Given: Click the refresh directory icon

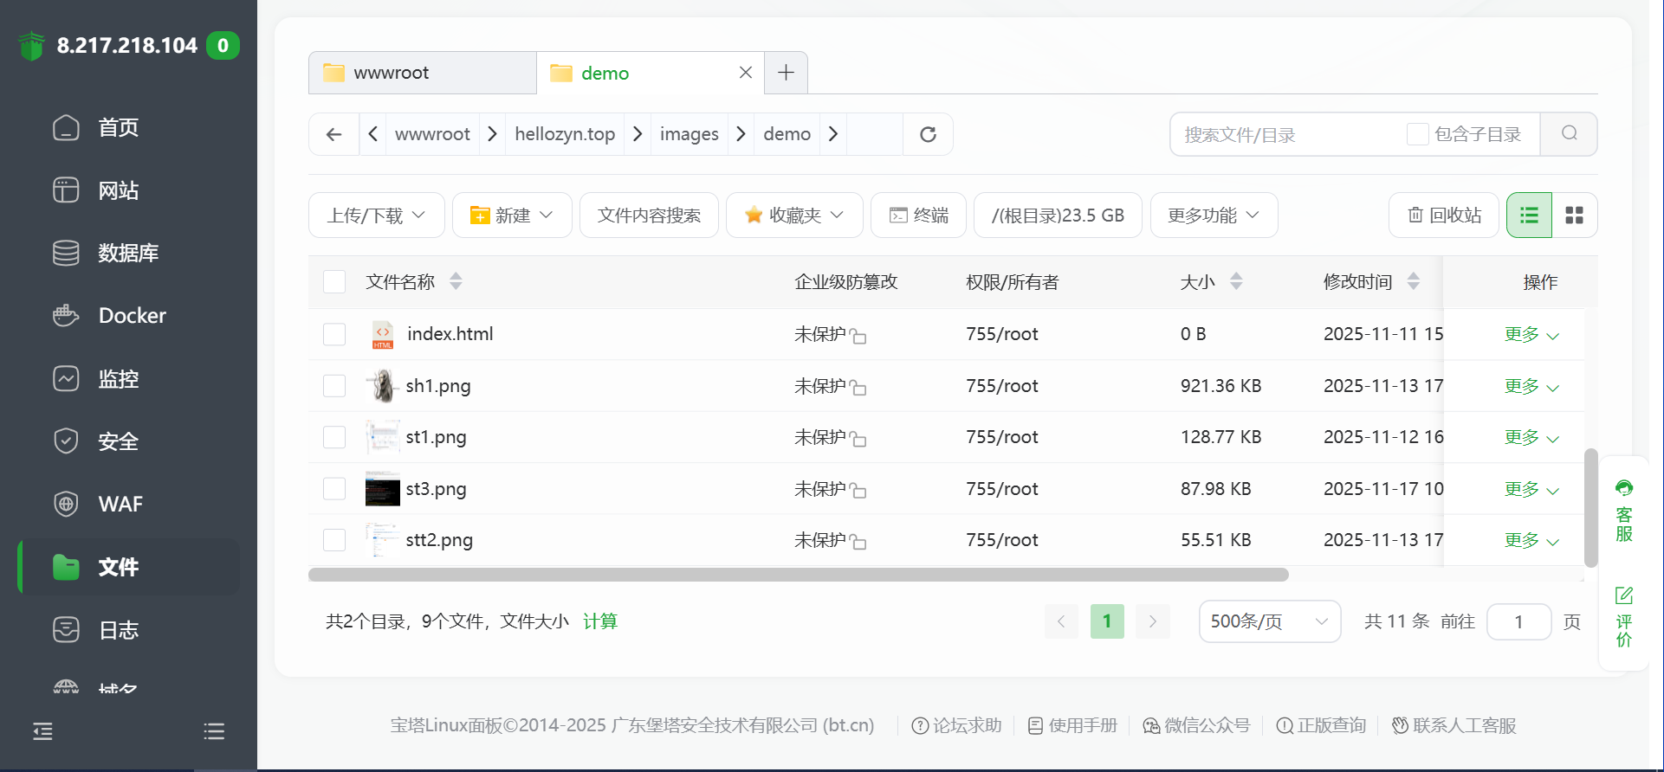Looking at the screenshot, I should (x=928, y=134).
